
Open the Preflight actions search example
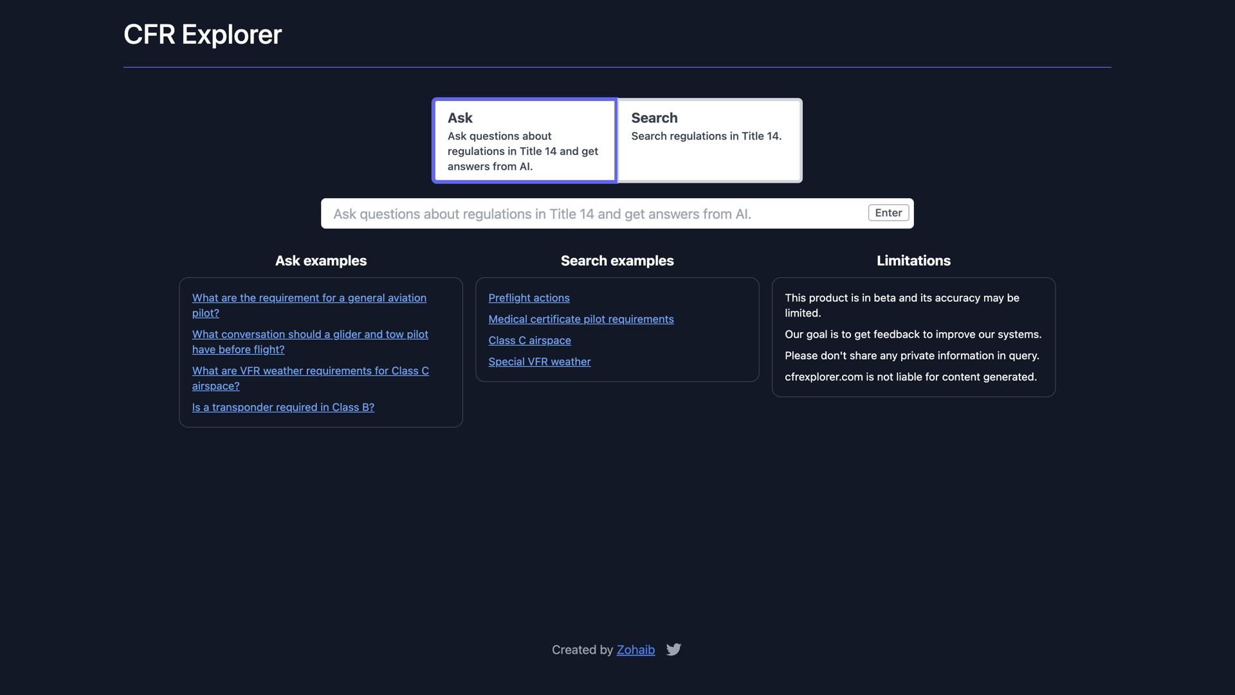click(x=529, y=297)
